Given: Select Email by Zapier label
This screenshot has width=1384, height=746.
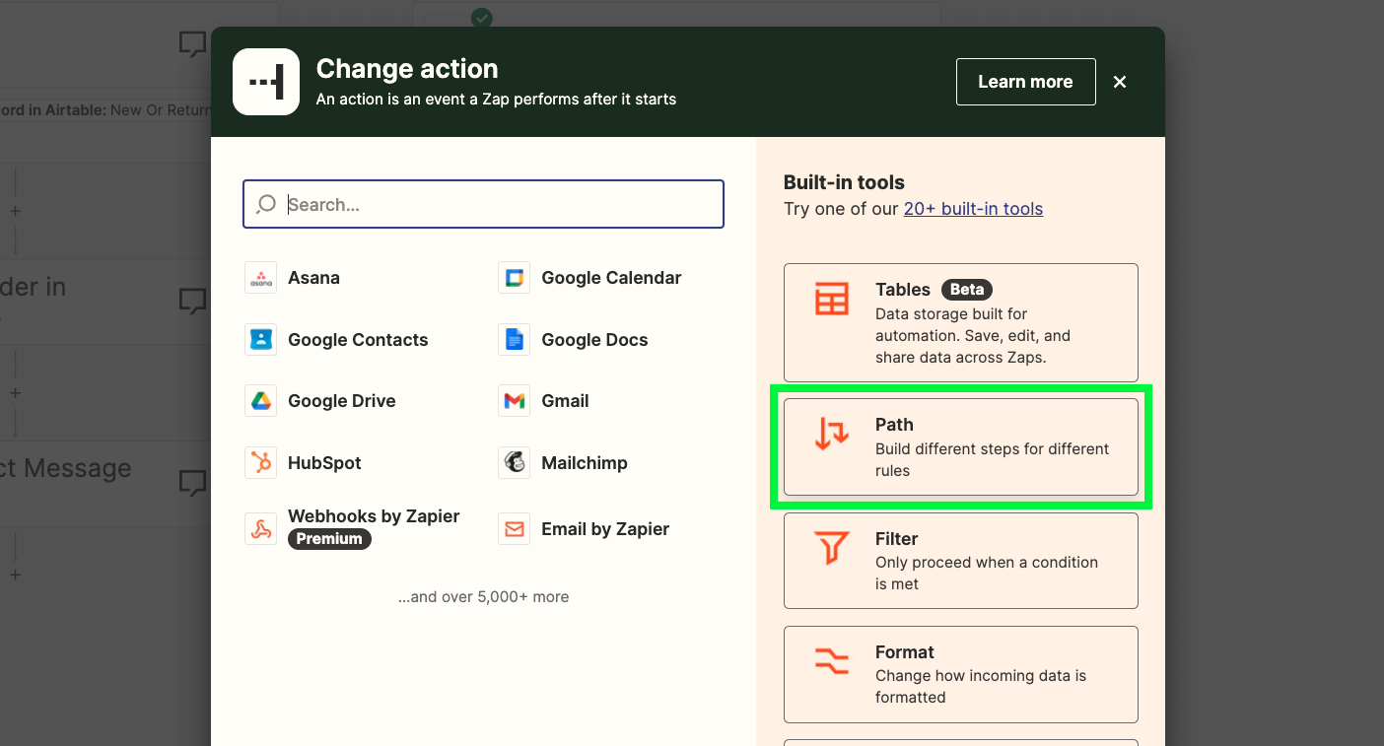Looking at the screenshot, I should pyautogui.click(x=605, y=529).
